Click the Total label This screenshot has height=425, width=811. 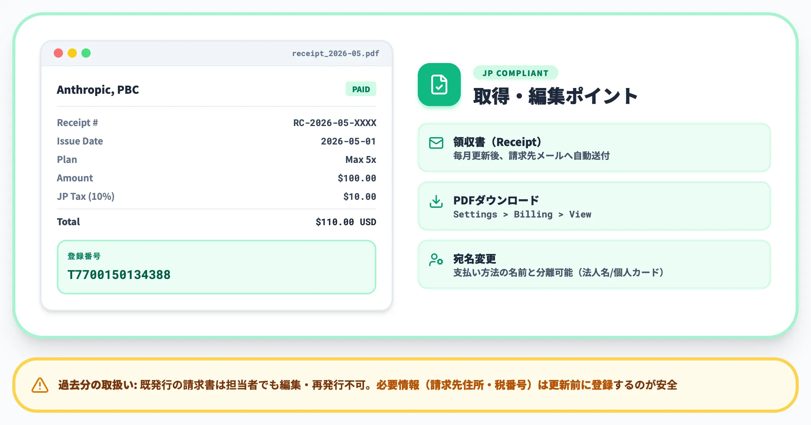tap(68, 222)
